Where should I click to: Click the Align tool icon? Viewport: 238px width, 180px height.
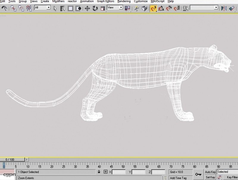click(x=232, y=8)
